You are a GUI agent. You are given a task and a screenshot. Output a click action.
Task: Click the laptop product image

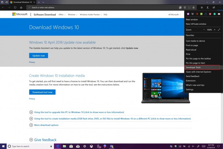coord(166,88)
